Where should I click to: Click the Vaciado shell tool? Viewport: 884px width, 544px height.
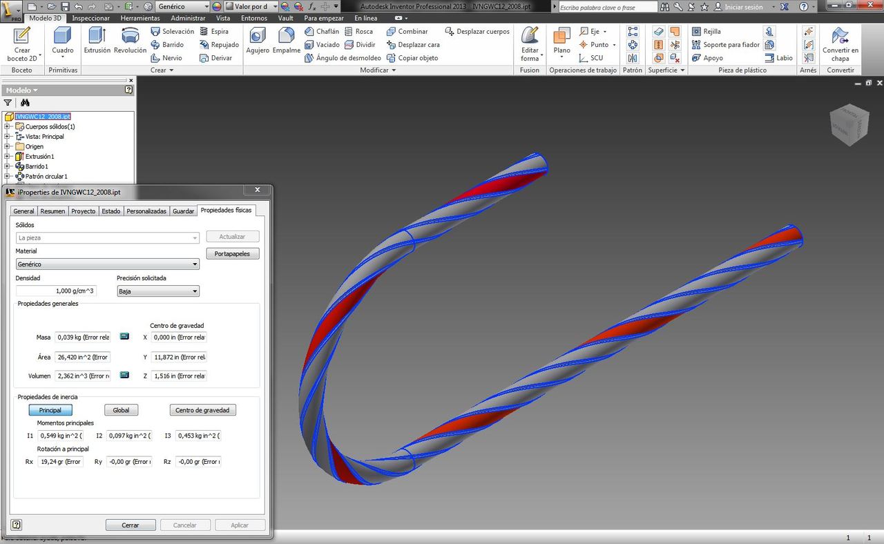[322, 44]
